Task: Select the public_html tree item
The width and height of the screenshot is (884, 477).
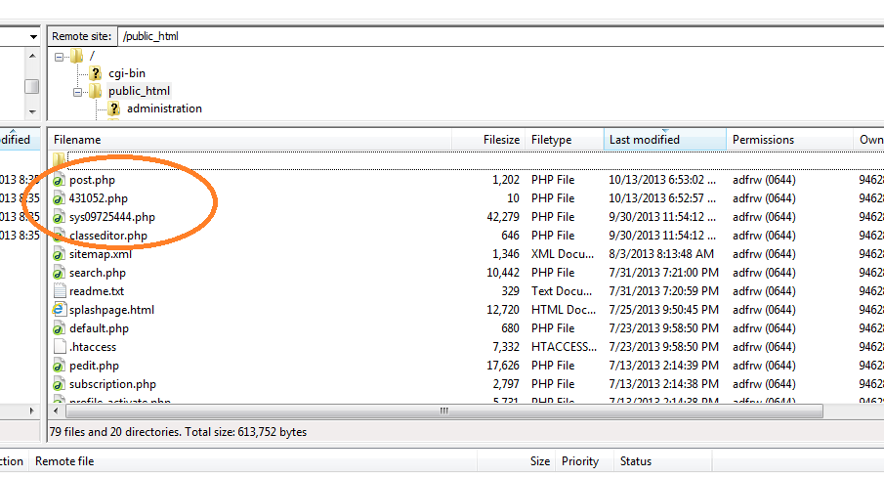Action: [x=140, y=91]
